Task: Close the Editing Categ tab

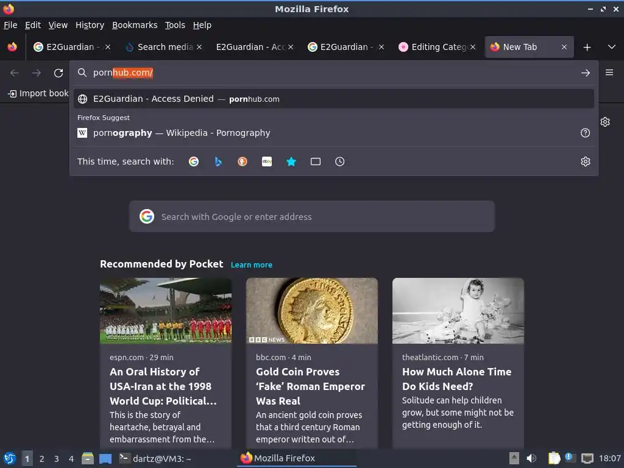Action: click(x=473, y=47)
